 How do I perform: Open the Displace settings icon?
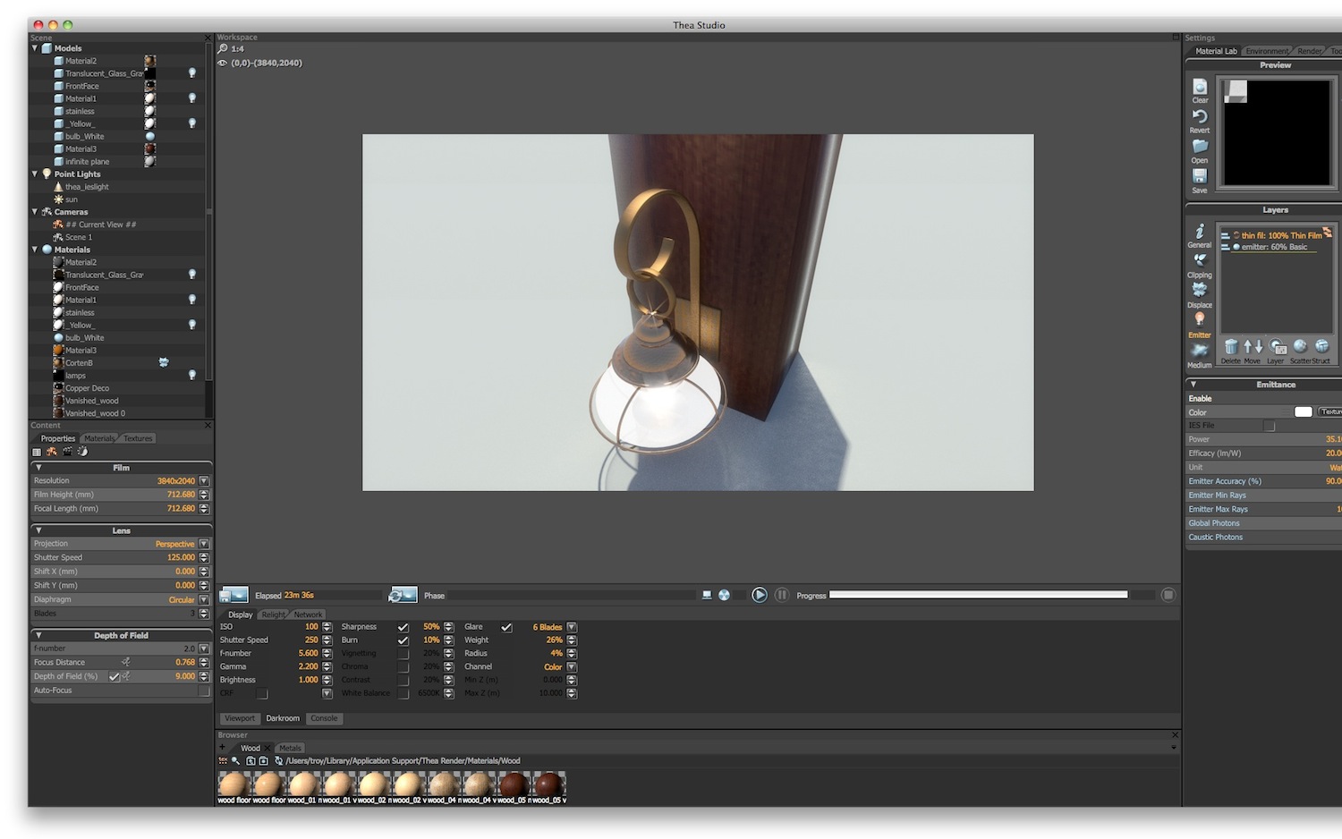coord(1200,291)
